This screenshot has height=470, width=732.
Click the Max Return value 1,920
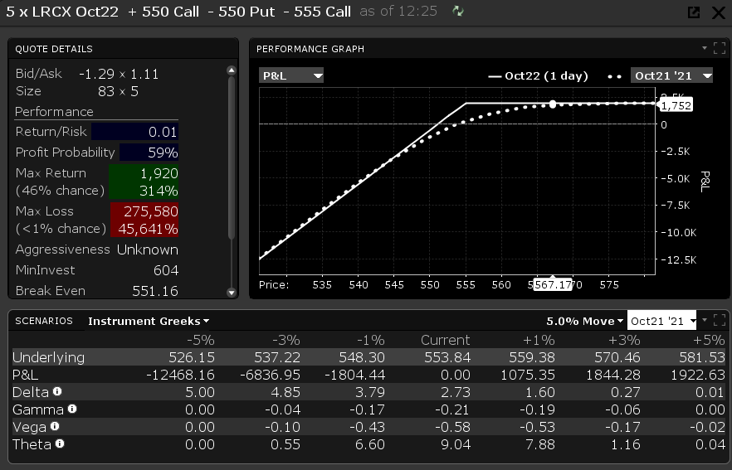point(159,173)
